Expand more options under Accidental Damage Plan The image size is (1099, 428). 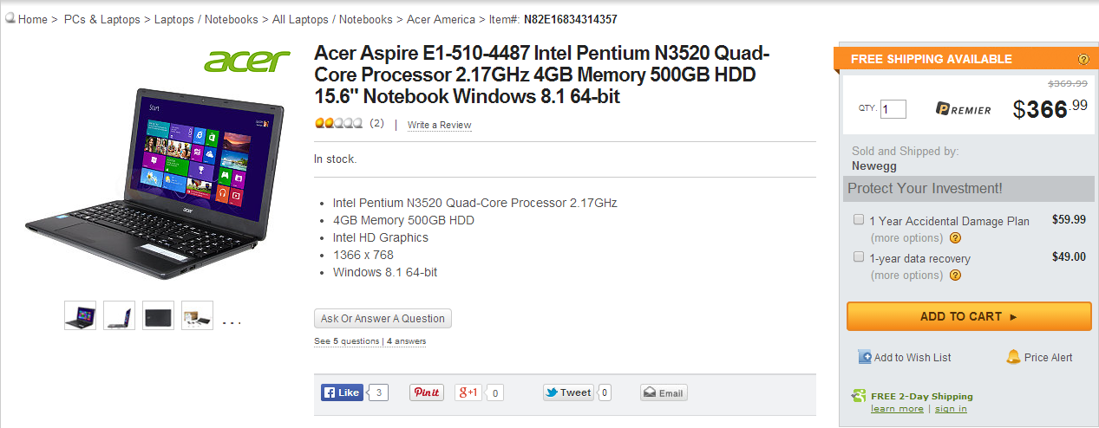point(906,238)
